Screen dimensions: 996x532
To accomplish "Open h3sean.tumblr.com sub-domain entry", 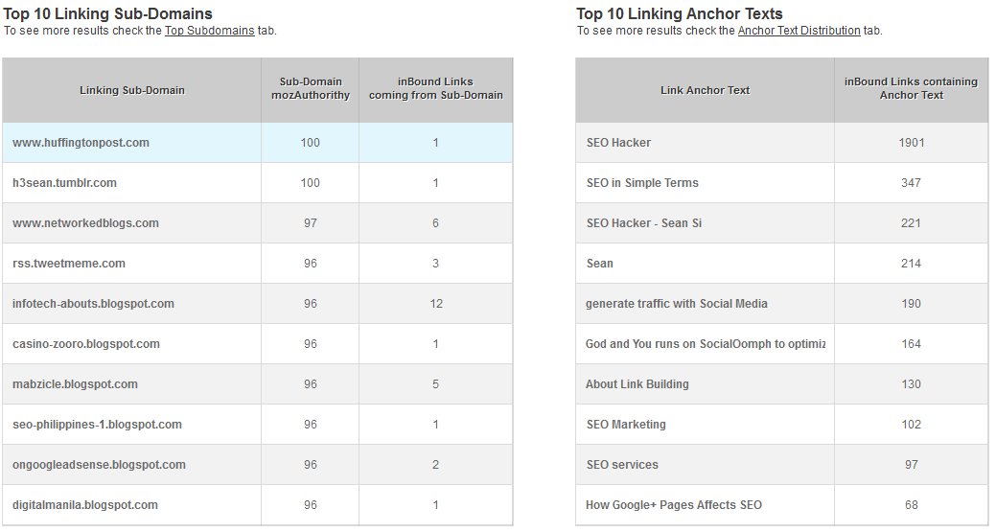I will [65, 183].
